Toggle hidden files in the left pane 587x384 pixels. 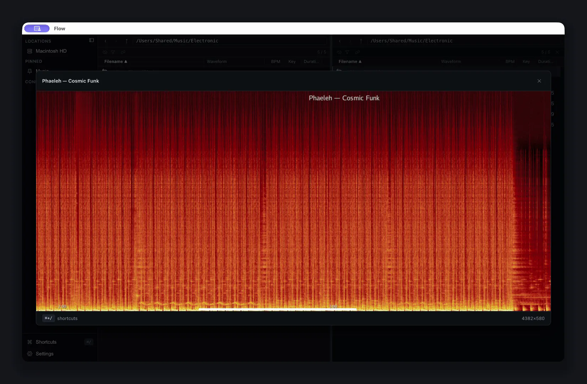click(x=105, y=52)
